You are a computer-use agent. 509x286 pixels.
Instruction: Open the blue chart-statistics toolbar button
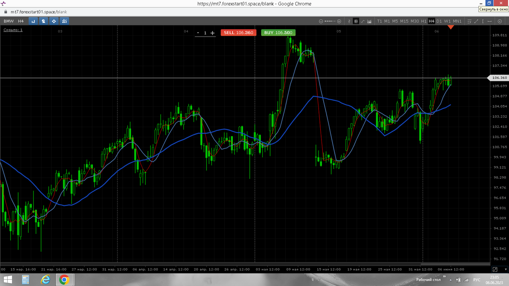click(x=64, y=21)
